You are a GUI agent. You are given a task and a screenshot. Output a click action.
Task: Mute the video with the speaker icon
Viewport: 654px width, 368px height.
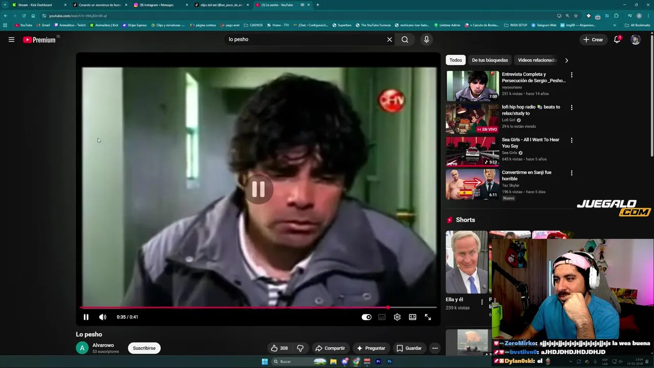[103, 317]
